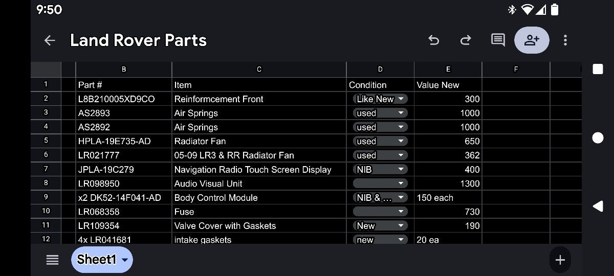614x276 pixels.
Task: Select column F header
Action: [x=516, y=70]
